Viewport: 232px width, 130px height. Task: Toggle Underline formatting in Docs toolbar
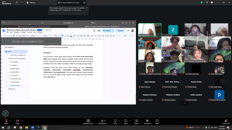tap(68, 36)
